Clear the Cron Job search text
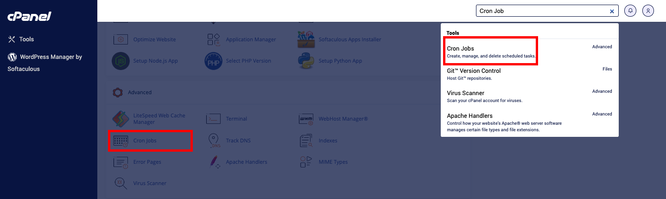Viewport: 666px width, 199px height. (x=612, y=11)
